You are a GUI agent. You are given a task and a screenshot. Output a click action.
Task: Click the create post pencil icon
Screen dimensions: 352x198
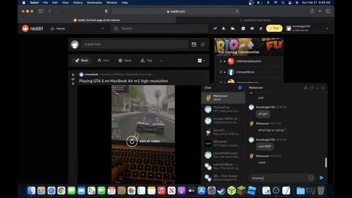pos(261,29)
